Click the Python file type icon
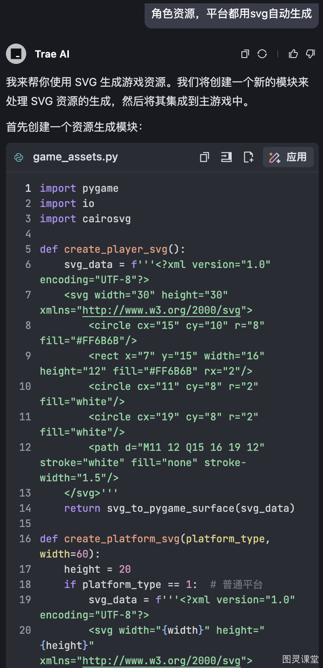This screenshot has height=668, width=323. point(19,157)
